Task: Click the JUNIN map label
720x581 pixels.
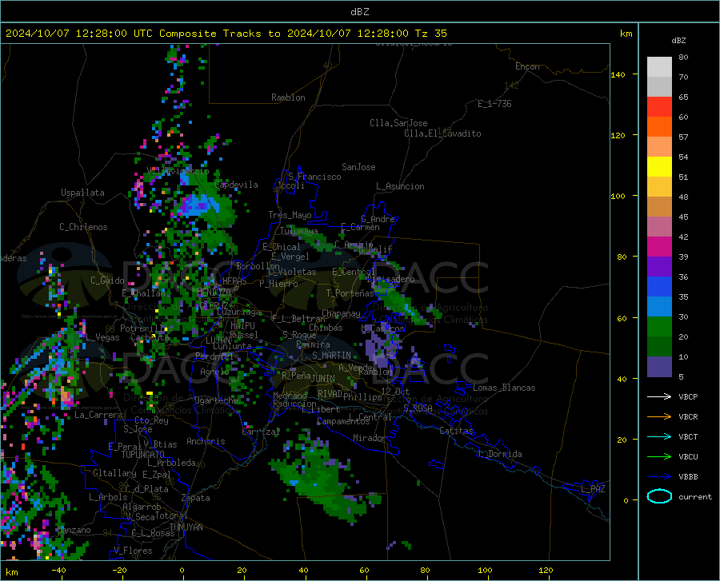Action: (323, 378)
